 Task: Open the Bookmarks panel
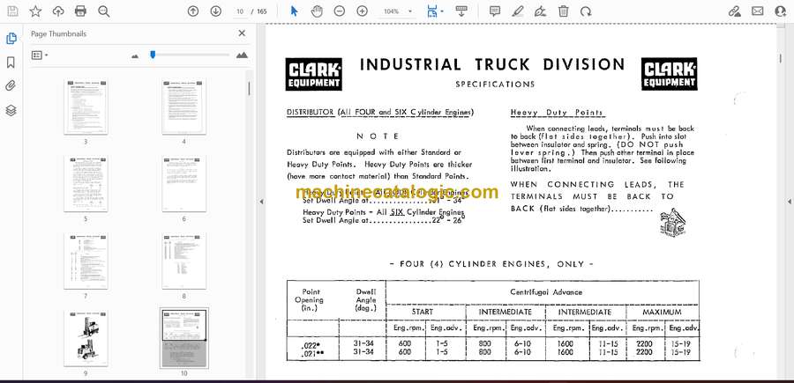coord(11,63)
